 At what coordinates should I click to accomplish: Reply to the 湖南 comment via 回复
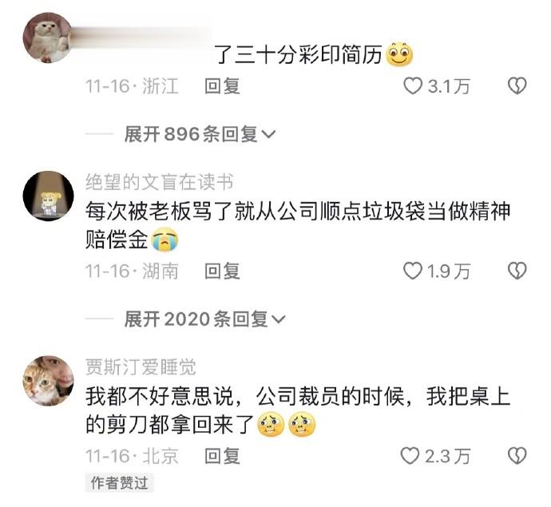(222, 271)
